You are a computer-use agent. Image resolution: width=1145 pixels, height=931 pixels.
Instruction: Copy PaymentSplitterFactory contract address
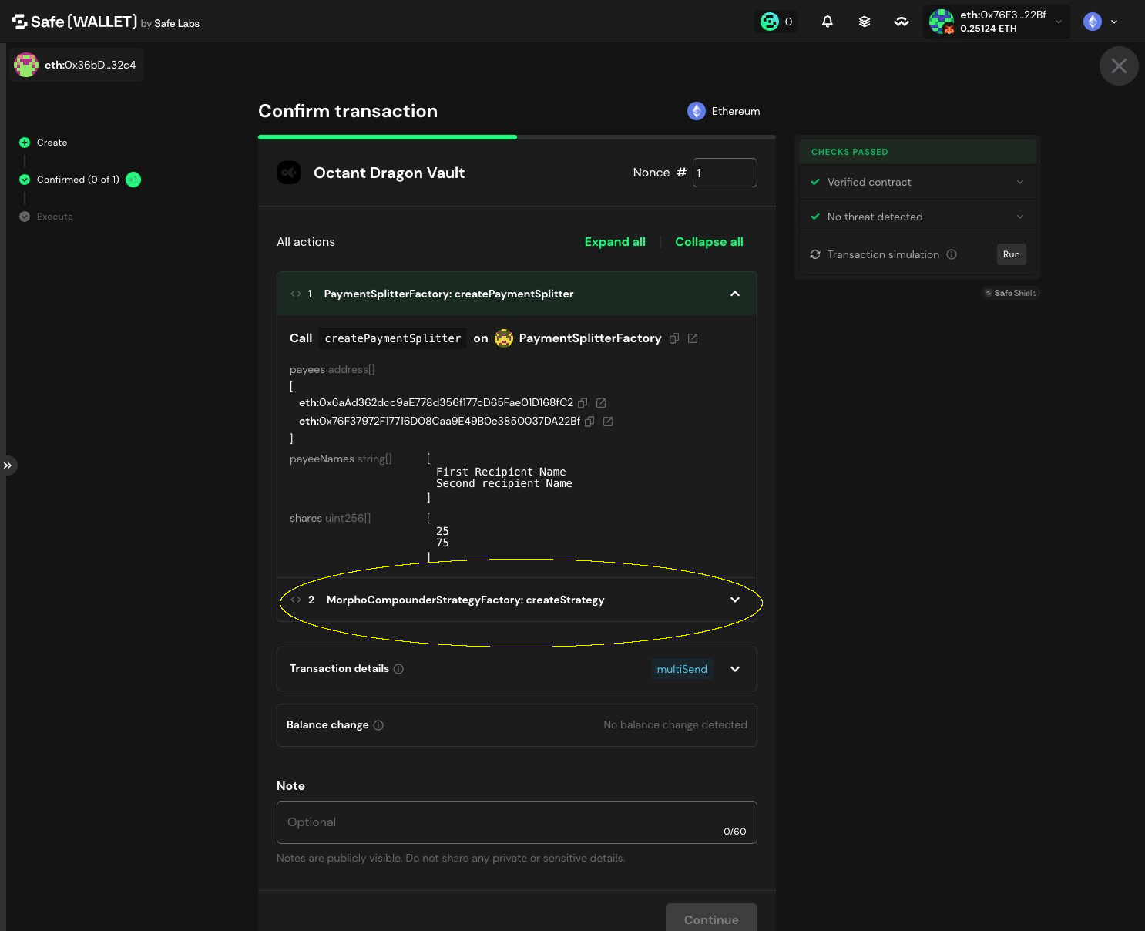click(x=674, y=338)
